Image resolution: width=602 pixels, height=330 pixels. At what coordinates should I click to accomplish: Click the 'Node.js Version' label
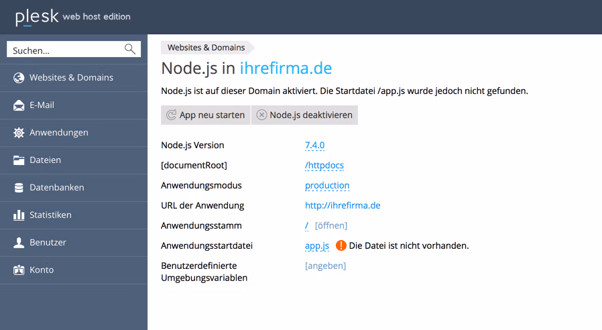pyautogui.click(x=192, y=146)
